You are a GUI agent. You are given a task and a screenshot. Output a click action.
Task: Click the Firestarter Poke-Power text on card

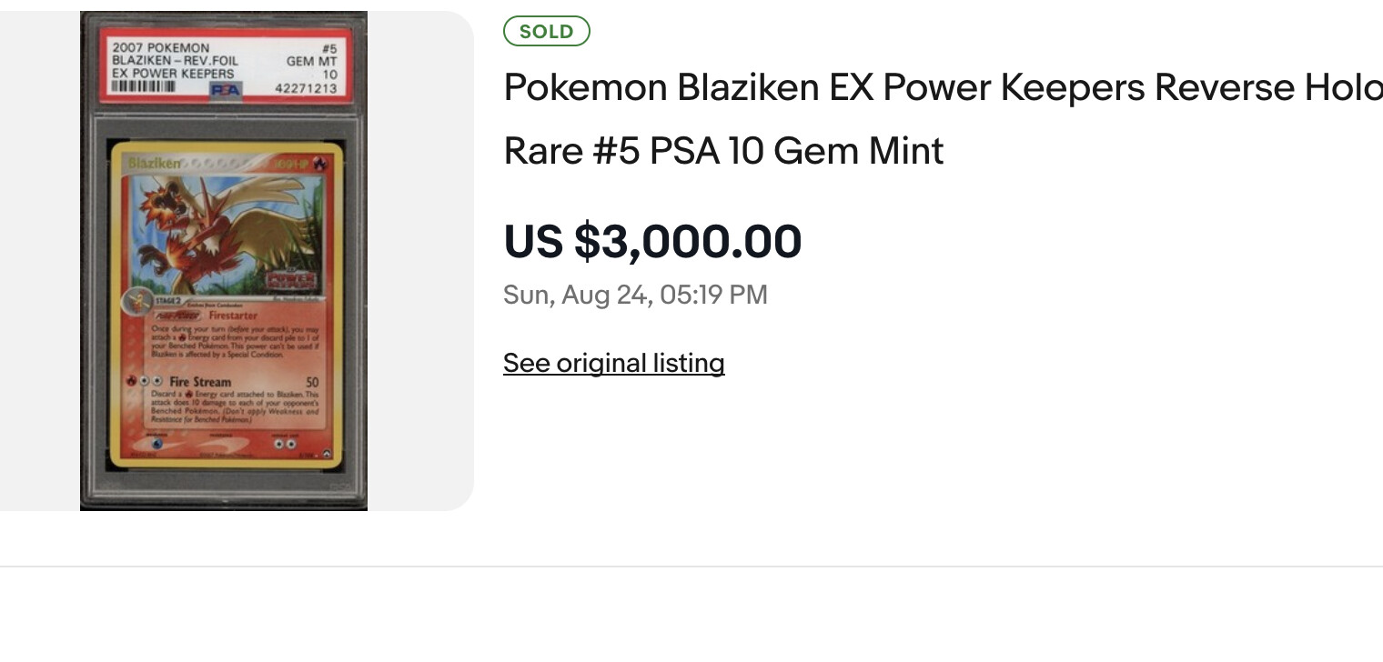(x=232, y=316)
